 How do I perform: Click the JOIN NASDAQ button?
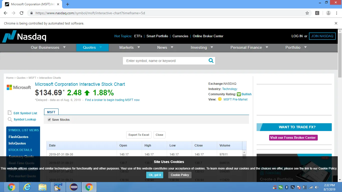point(322,36)
